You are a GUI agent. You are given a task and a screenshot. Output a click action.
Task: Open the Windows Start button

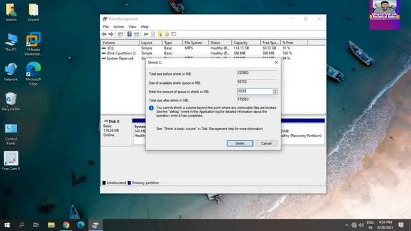(7, 225)
